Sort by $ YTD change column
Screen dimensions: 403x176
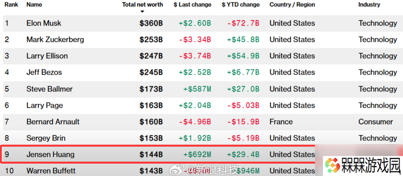pyautogui.click(x=241, y=5)
